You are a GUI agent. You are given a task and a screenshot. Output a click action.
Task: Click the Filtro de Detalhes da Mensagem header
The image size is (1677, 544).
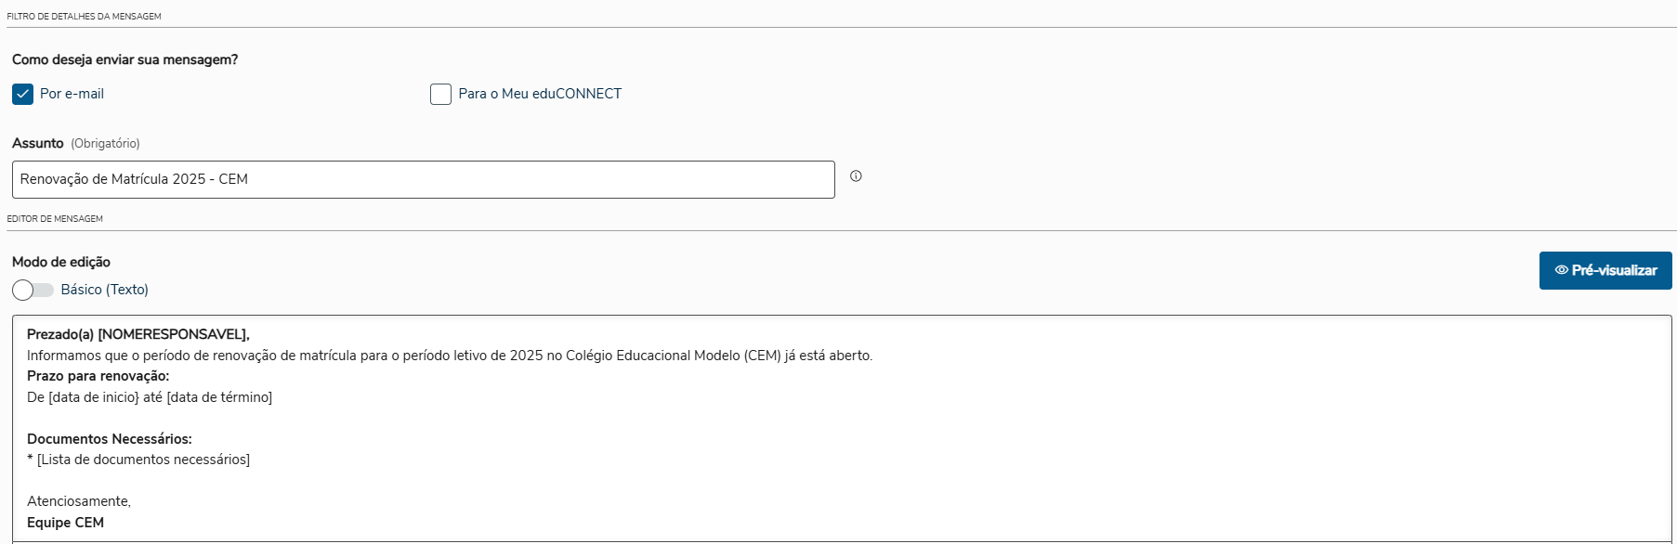tap(84, 17)
